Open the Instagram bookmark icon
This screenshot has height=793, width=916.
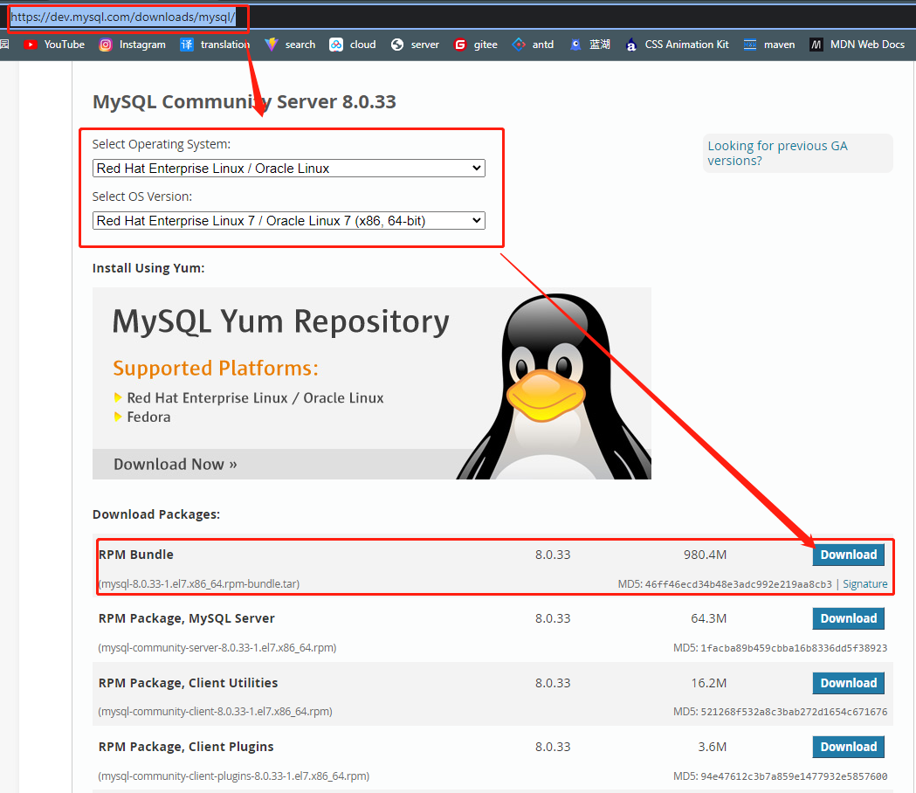[x=105, y=45]
